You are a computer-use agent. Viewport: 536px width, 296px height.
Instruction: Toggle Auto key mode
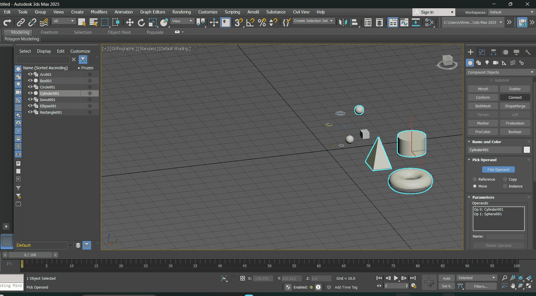click(446, 278)
